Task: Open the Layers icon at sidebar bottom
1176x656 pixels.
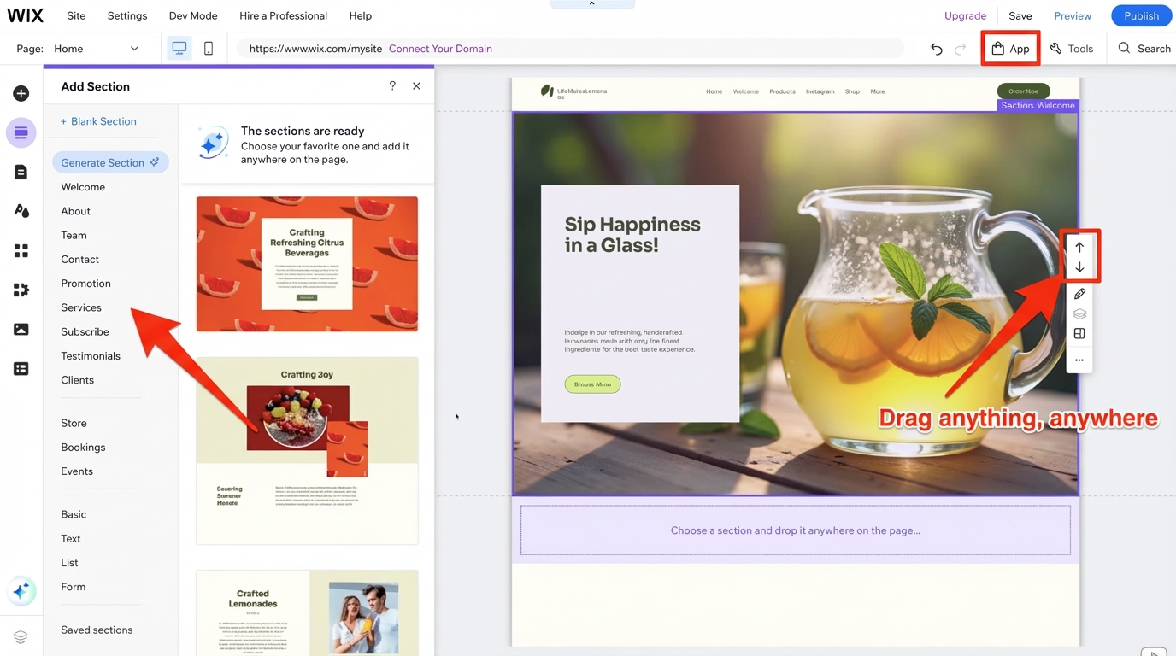Action: tap(21, 636)
